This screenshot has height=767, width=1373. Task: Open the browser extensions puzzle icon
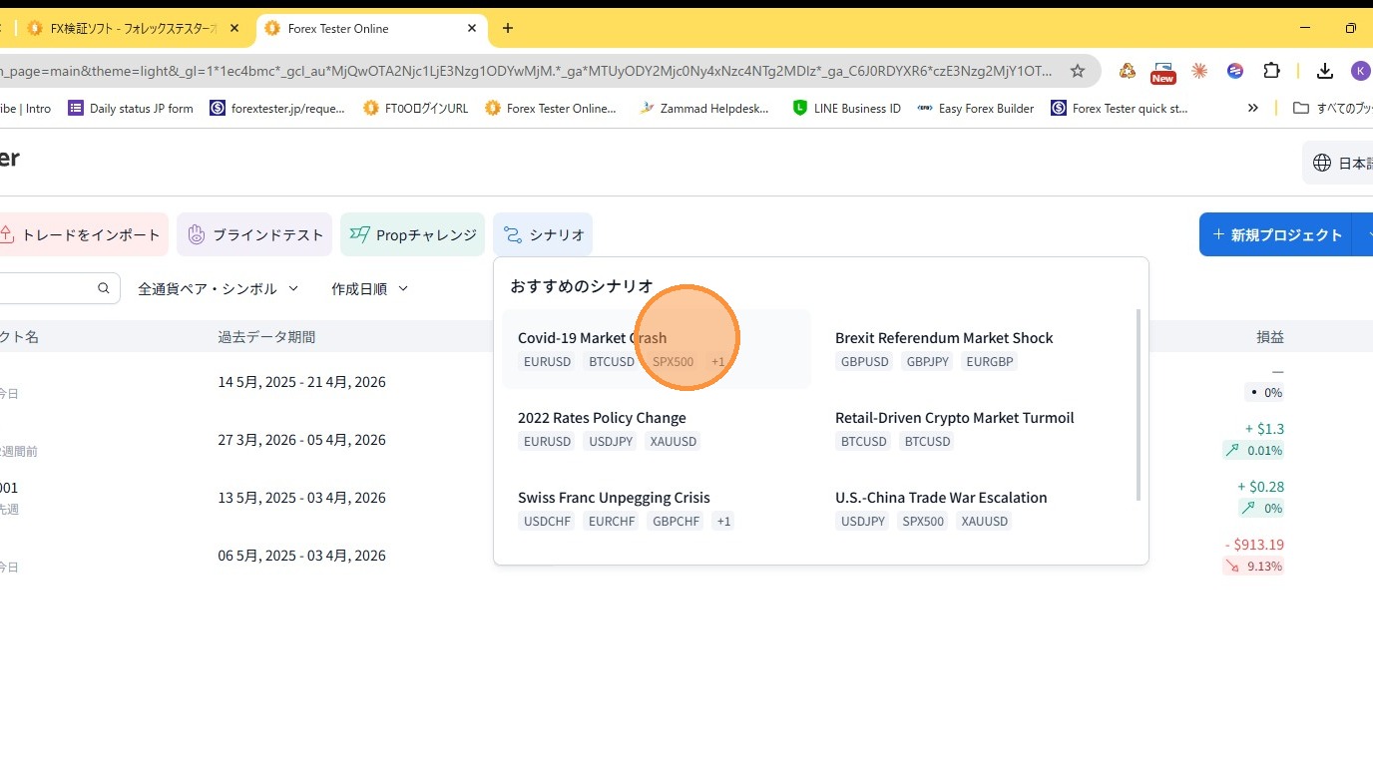[x=1271, y=71]
